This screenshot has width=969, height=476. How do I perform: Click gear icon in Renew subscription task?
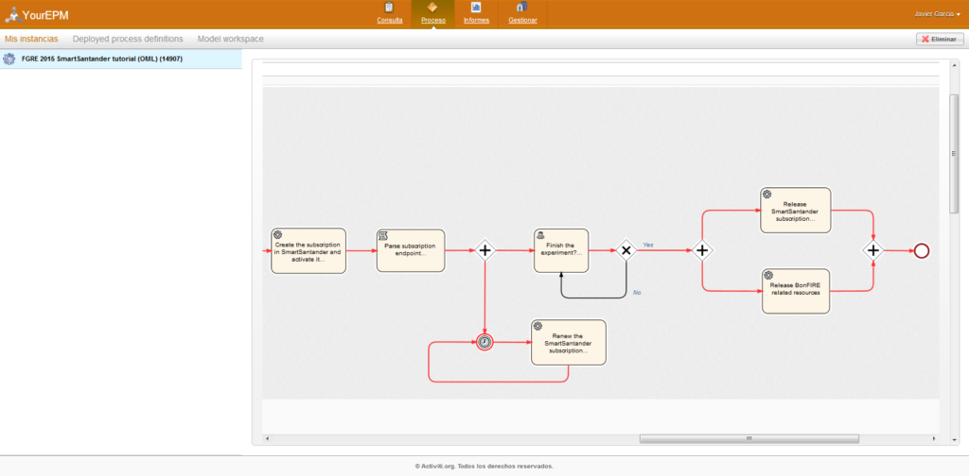[x=537, y=326]
